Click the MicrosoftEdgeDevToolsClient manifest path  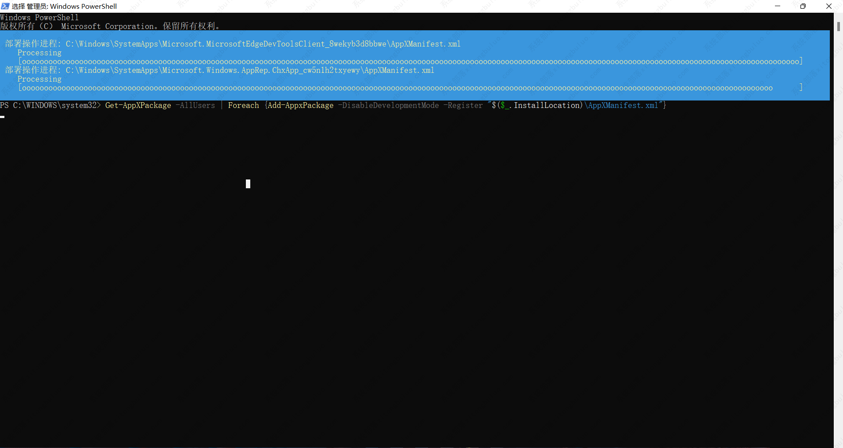[263, 44]
